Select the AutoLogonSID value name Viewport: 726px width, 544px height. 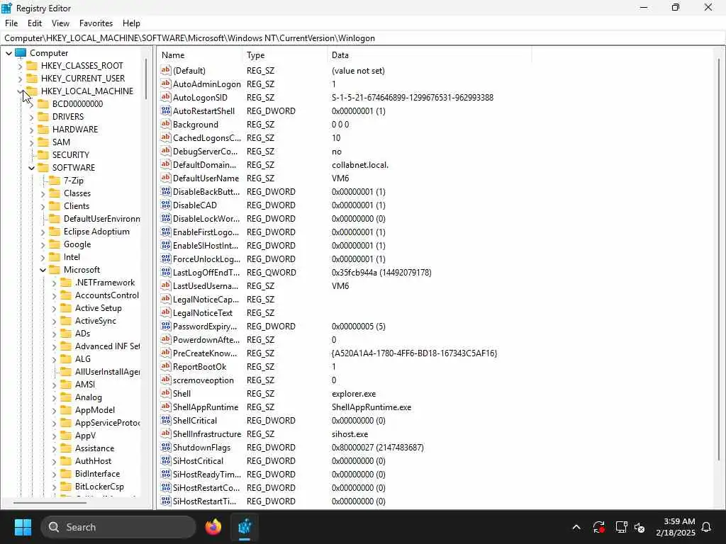[x=200, y=98]
